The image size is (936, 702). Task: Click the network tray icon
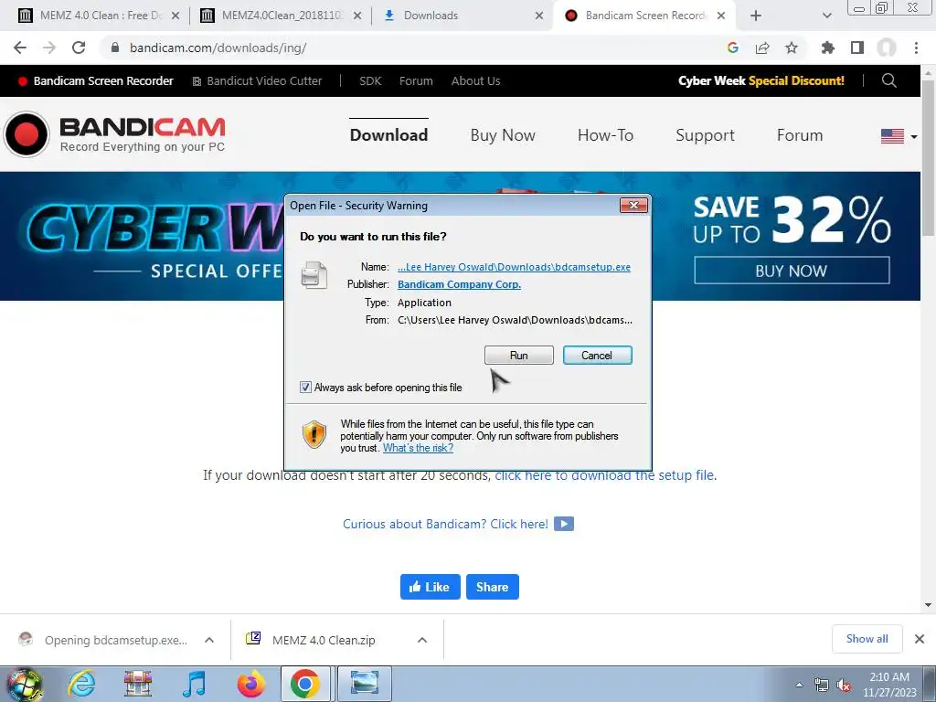[x=822, y=686]
